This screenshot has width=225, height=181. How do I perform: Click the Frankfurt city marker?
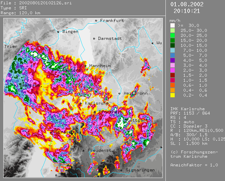tap(96, 21)
